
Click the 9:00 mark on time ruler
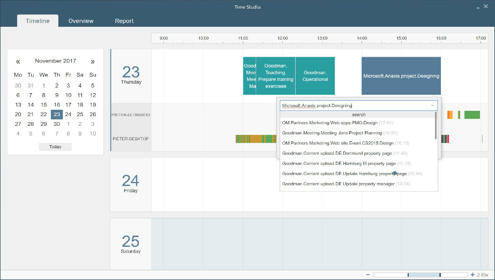163,38
